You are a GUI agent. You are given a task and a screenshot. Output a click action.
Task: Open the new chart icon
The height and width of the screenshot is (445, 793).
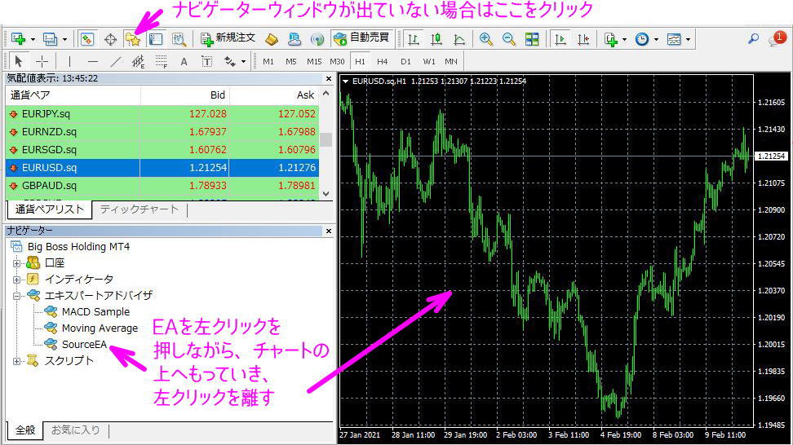coord(18,39)
